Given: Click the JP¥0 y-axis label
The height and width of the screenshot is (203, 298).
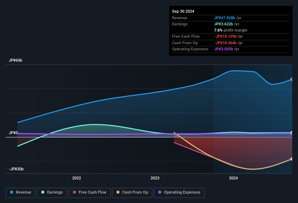Looking at the screenshot, I should (13, 133).
